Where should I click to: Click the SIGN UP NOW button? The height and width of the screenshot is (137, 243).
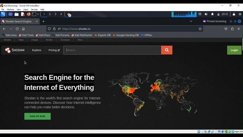point(37,116)
